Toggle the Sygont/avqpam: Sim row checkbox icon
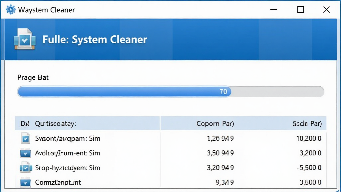The height and width of the screenshot is (192, 341). click(x=25, y=138)
